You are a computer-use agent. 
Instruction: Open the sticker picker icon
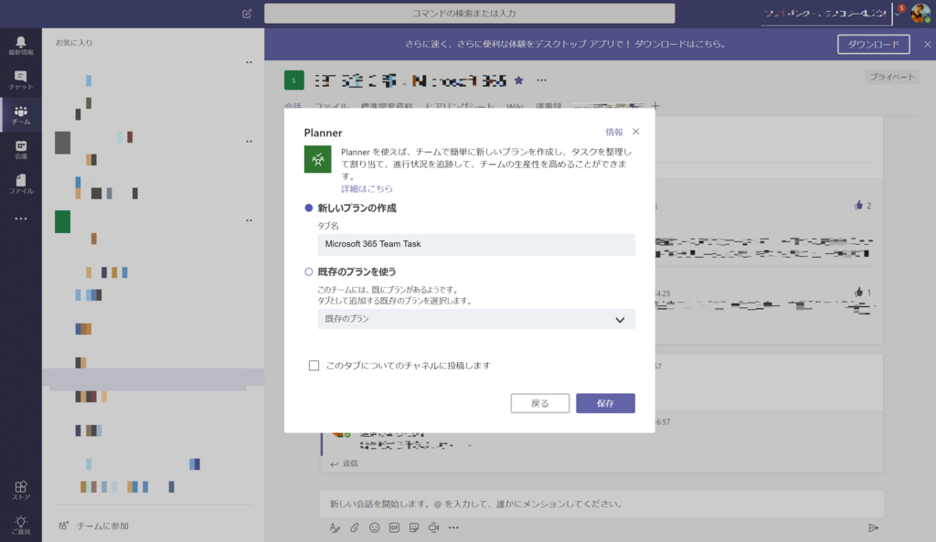(415, 527)
